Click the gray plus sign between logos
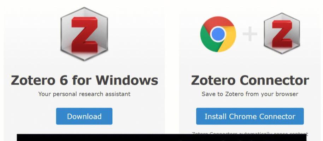Viewport: 323px width, 141px height. [250, 34]
